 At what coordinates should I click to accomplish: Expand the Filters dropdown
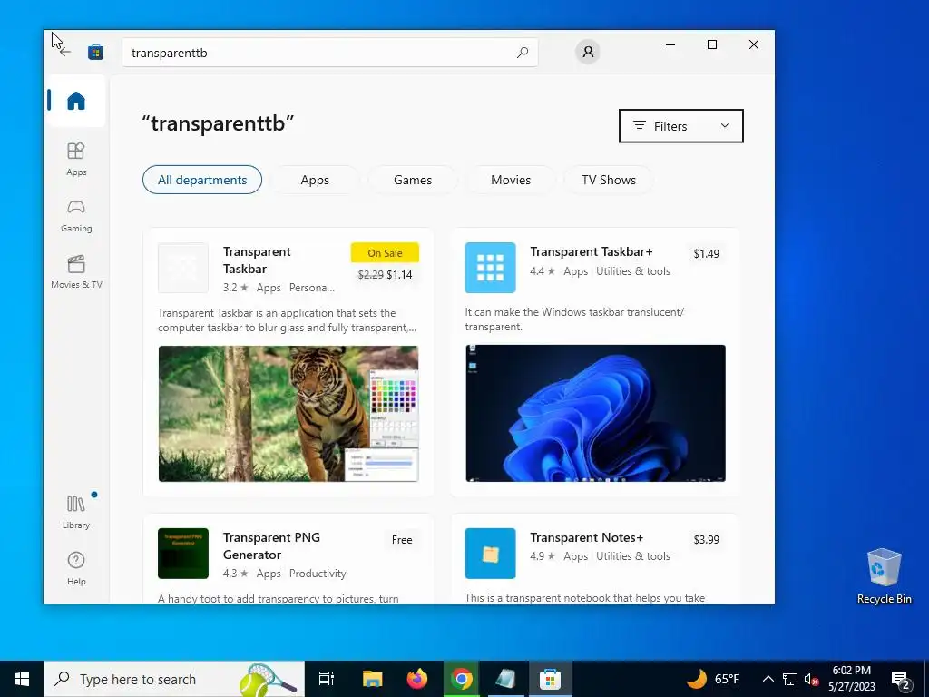coord(680,125)
